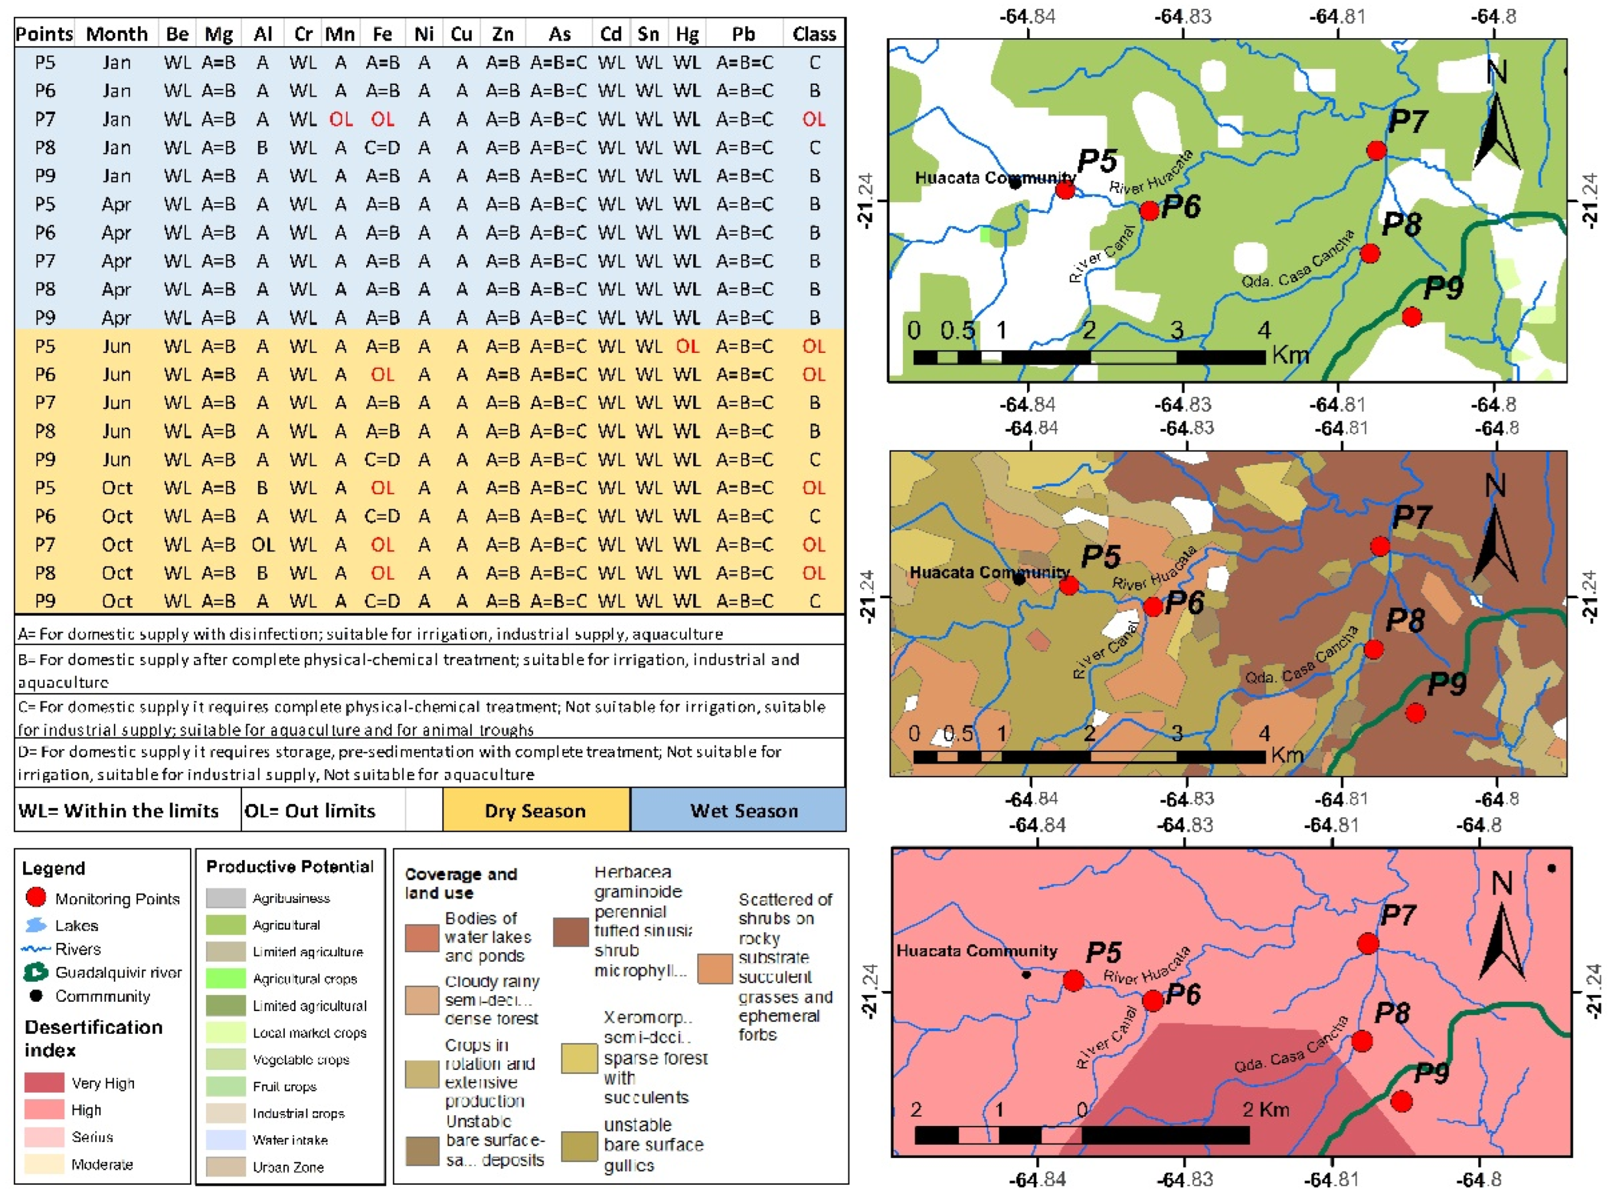Click the P9 red marker on top map
1619x1204 pixels.
click(1411, 317)
